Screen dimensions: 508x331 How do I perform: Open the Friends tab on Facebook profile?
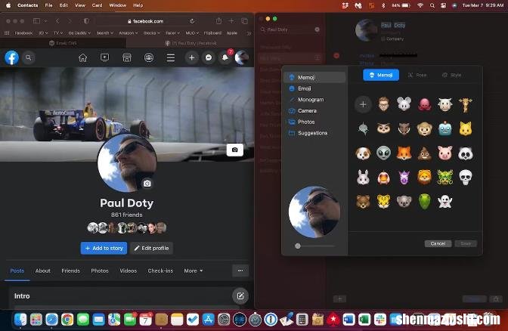pyautogui.click(x=70, y=271)
